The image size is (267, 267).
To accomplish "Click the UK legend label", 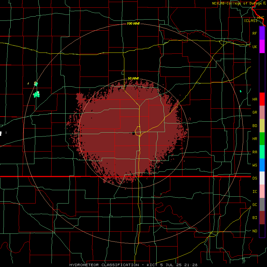I will pyautogui.click(x=255, y=47).
